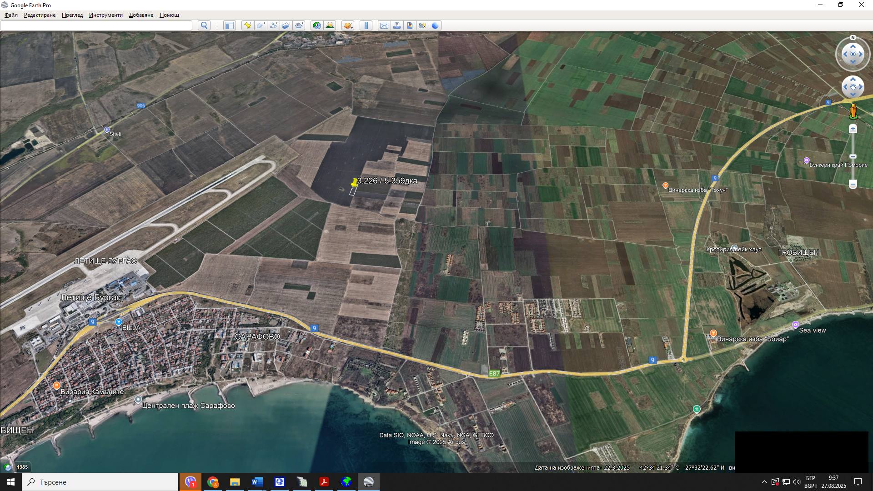
Task: Click the Централен плаж Сарафово marker
Action: (138, 400)
